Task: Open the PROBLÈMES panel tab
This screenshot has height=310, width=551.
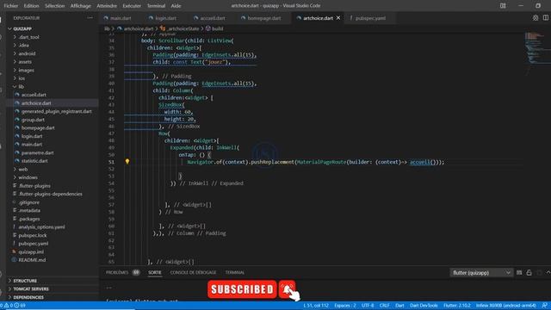Action: 122,273
